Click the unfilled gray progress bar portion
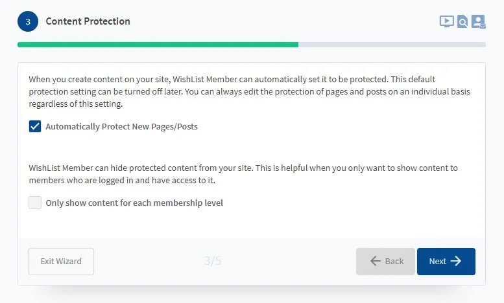 pyautogui.click(x=392, y=45)
